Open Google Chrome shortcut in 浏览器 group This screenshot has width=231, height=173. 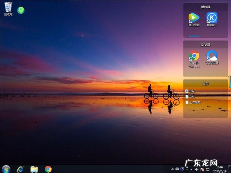(194, 59)
